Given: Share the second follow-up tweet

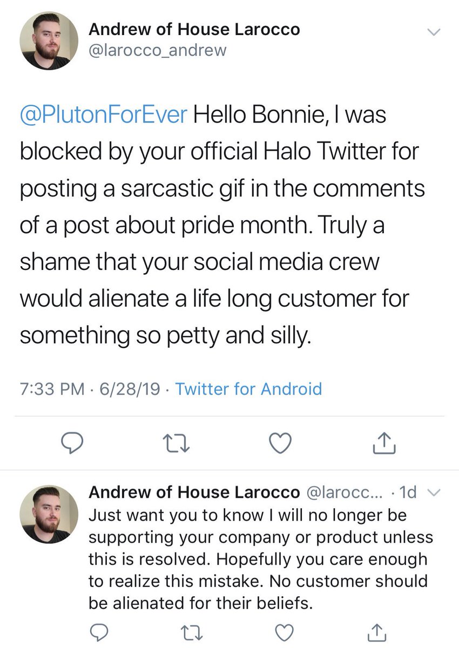Looking at the screenshot, I should (x=376, y=631).
